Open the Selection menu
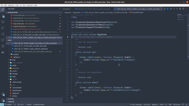The height and width of the screenshot is (106, 189). [x=11, y=5]
